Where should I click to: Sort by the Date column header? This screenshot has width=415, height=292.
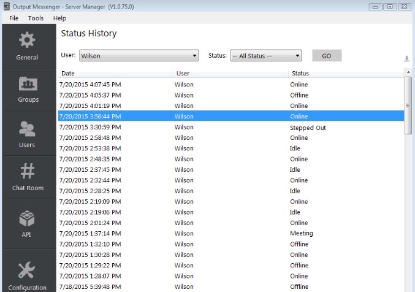pos(116,73)
